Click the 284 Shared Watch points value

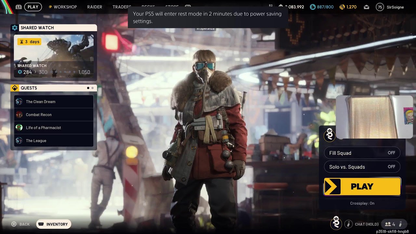[28, 72]
